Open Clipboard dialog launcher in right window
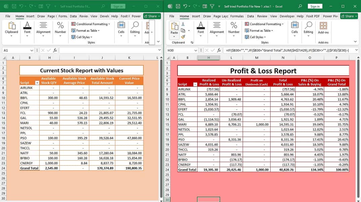Viewport: 361px width, 202px height. click(192, 42)
